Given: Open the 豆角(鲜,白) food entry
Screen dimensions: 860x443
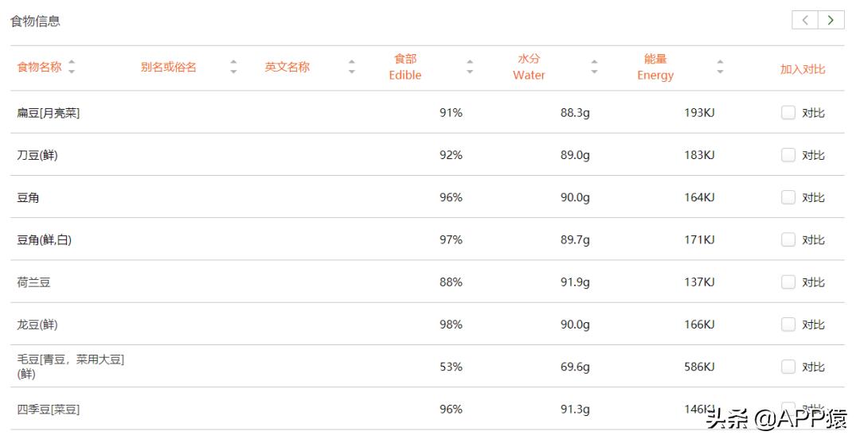Looking at the screenshot, I should pos(45,240).
